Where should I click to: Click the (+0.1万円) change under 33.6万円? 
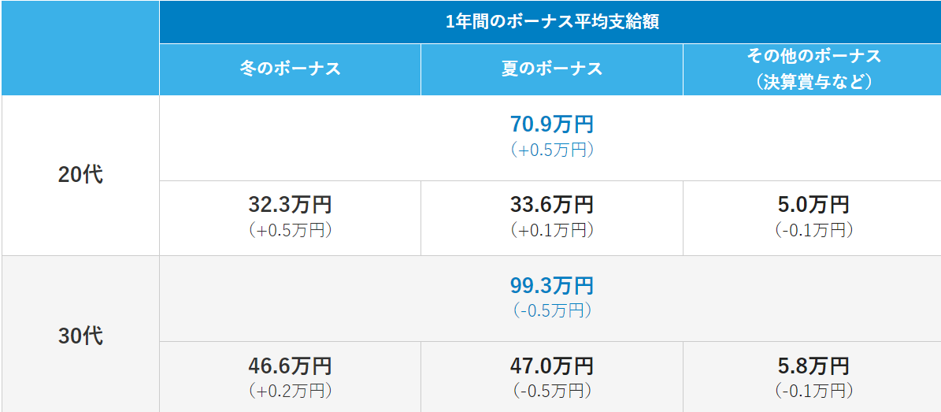pyautogui.click(x=551, y=230)
